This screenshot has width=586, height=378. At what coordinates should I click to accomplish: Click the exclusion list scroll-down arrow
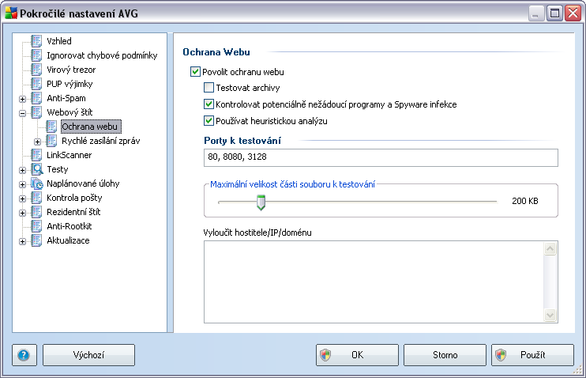tap(550, 315)
